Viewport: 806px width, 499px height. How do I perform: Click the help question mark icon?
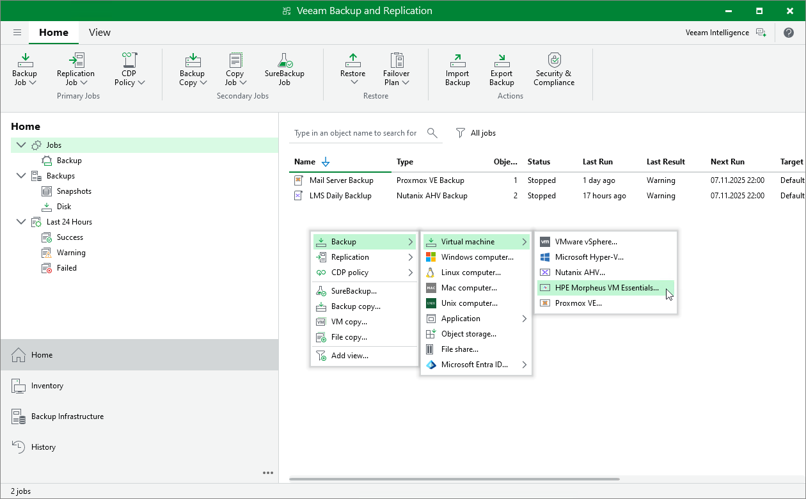click(788, 33)
